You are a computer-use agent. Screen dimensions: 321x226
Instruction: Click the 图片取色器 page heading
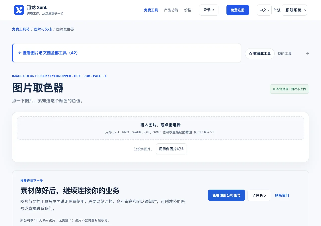pyautogui.click(x=38, y=88)
